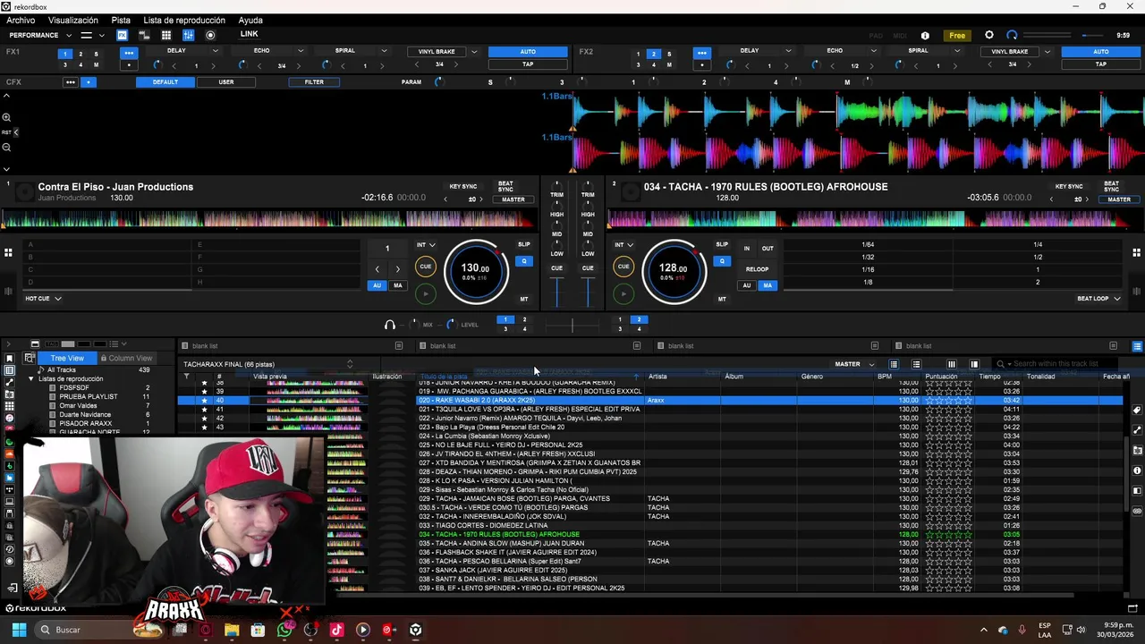The image size is (1145, 644).
Task: Select the CFX FILTER effect
Action: click(x=314, y=82)
